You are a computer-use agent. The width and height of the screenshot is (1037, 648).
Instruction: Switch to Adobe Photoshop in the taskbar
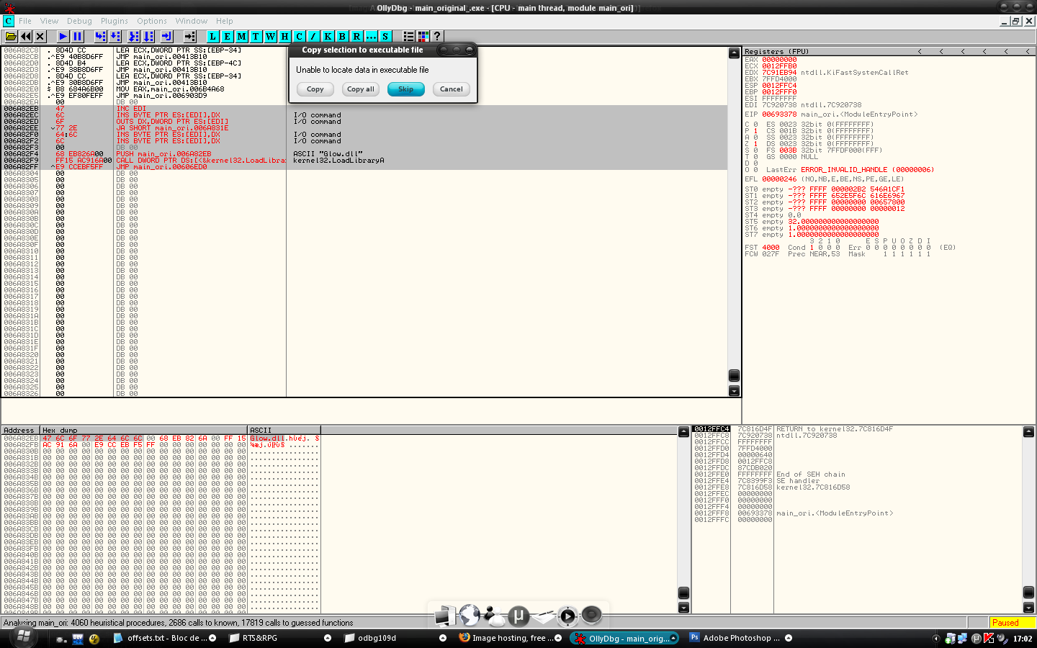tap(736, 638)
